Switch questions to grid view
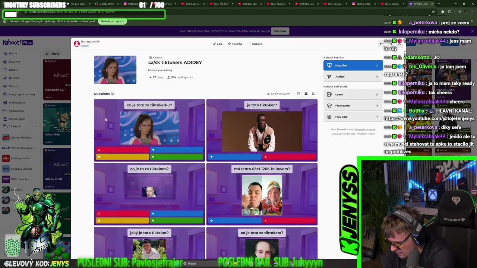477x268 pixels. pos(306,94)
